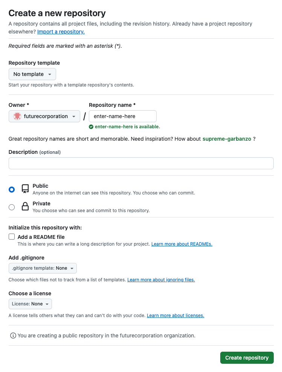
Task: Follow the Learn more about READMEs link
Action: pyautogui.click(x=182, y=244)
